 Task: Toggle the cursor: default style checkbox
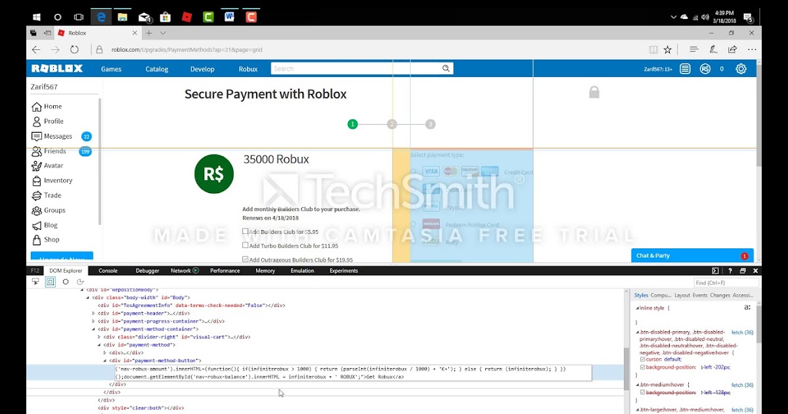tap(643, 359)
